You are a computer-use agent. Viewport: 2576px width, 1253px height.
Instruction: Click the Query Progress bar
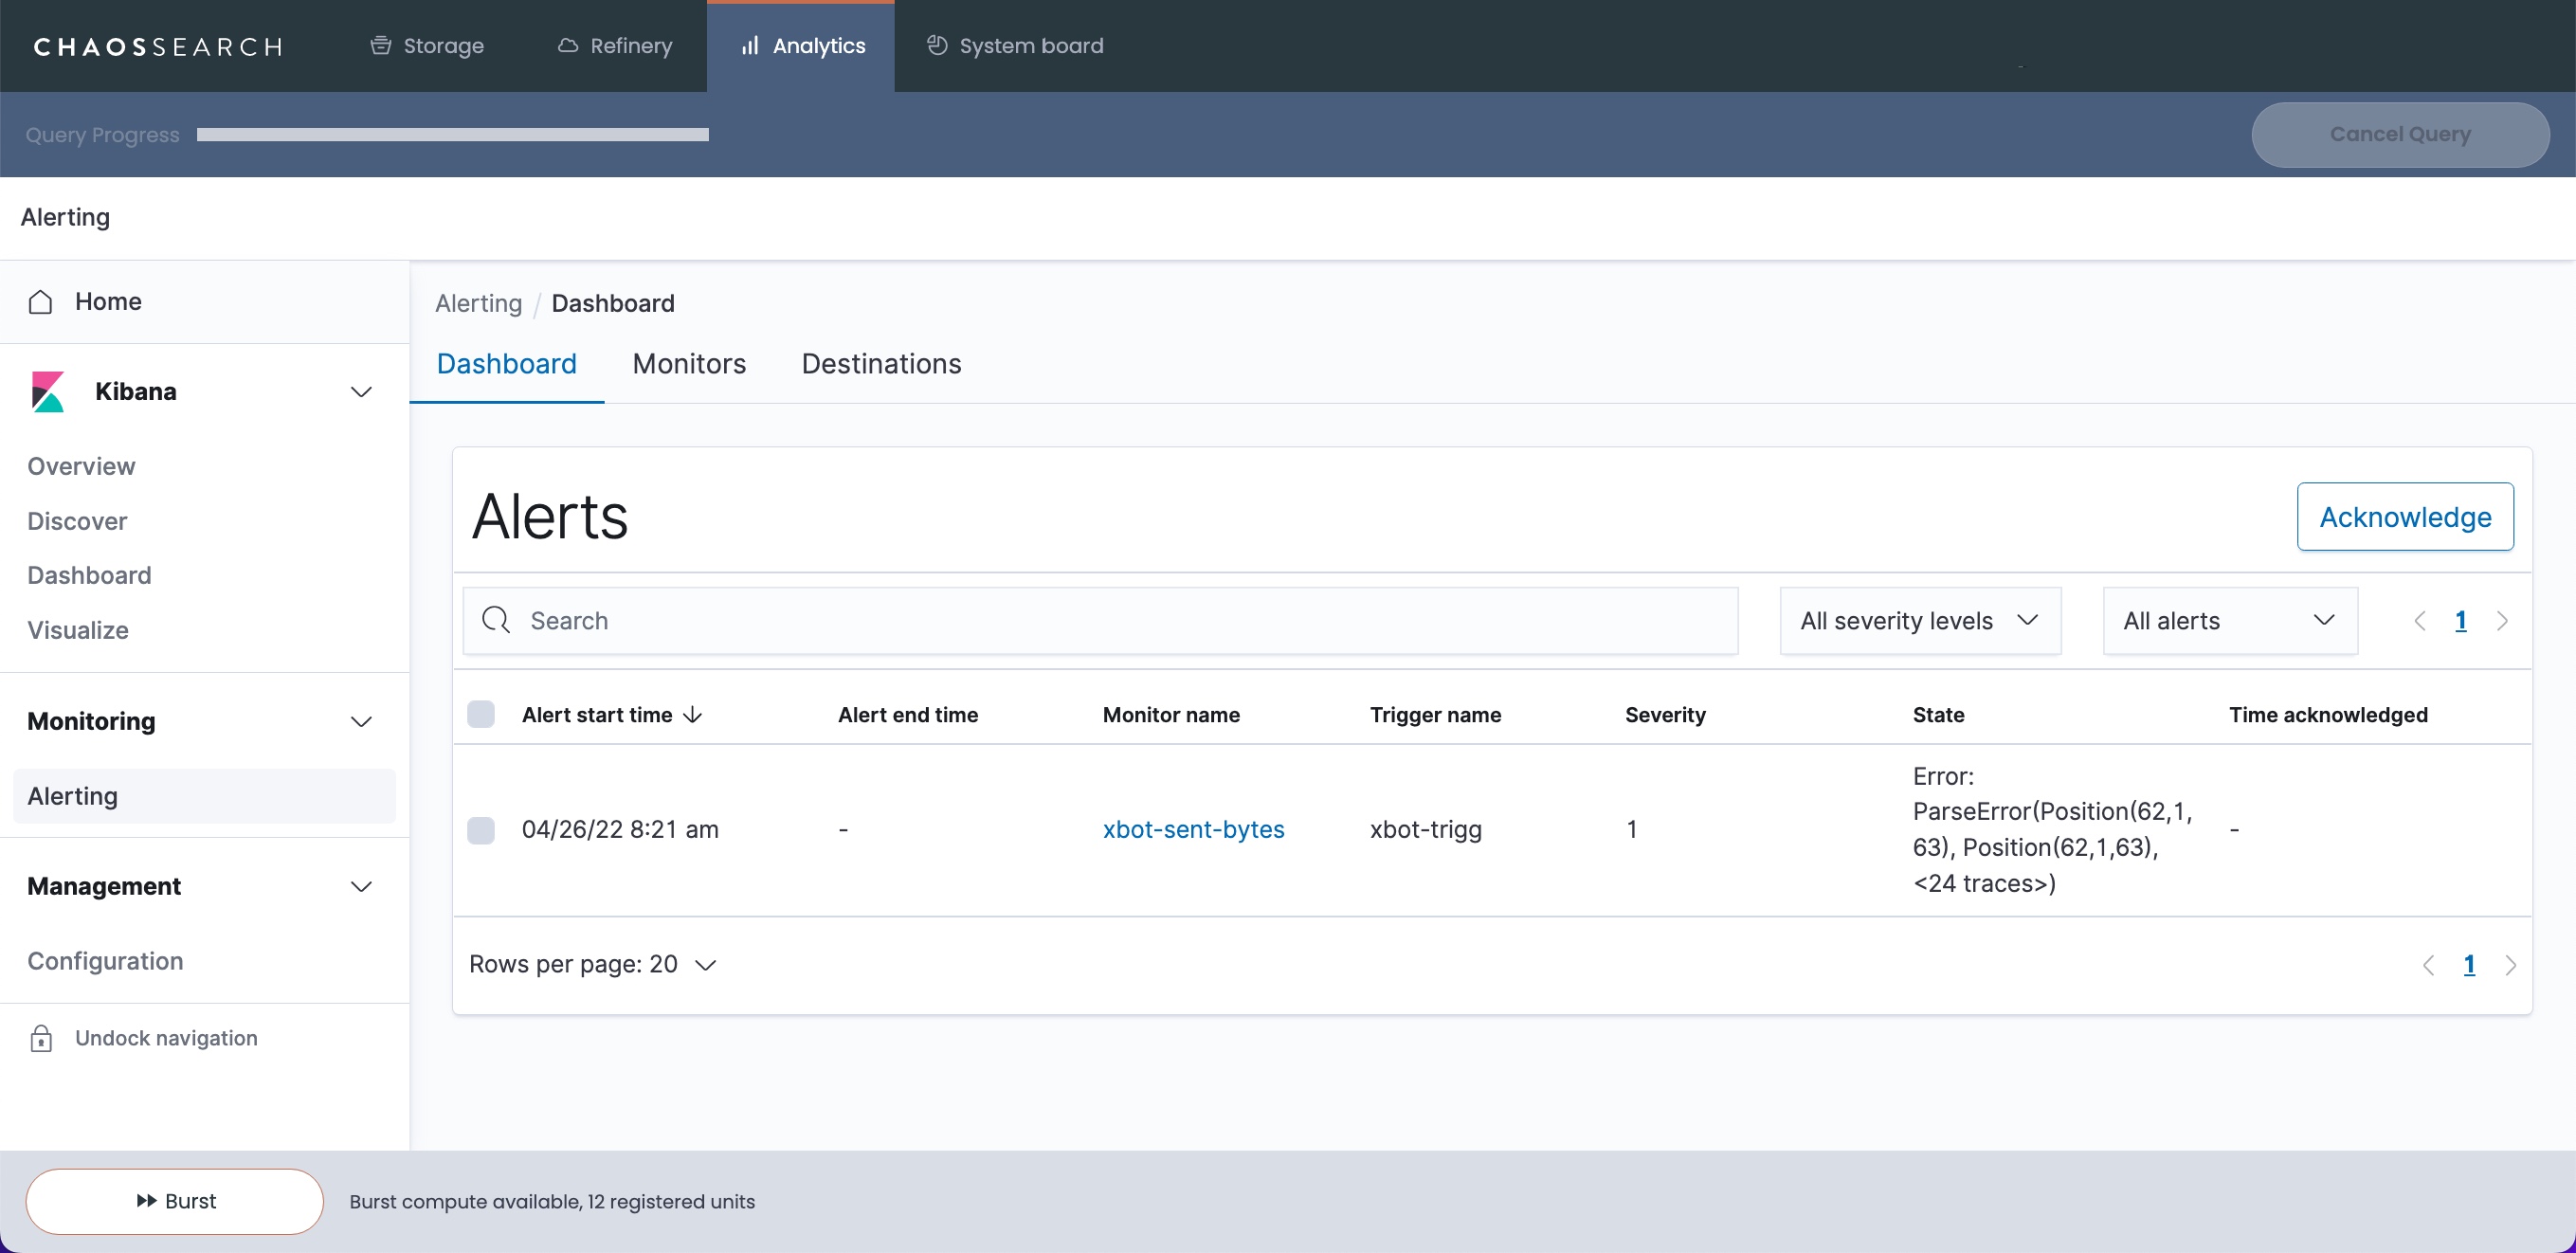point(452,135)
